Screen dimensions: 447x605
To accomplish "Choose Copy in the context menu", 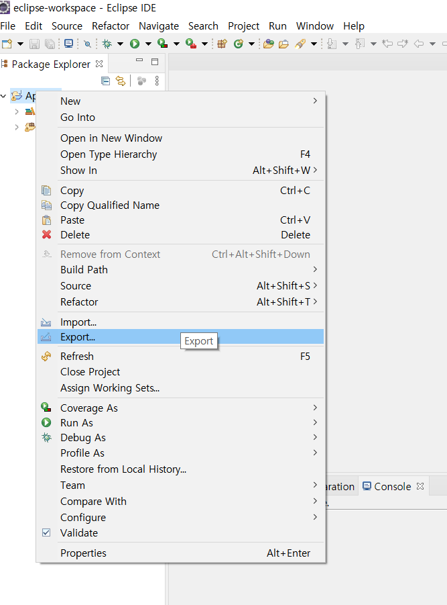I will 180,191.
